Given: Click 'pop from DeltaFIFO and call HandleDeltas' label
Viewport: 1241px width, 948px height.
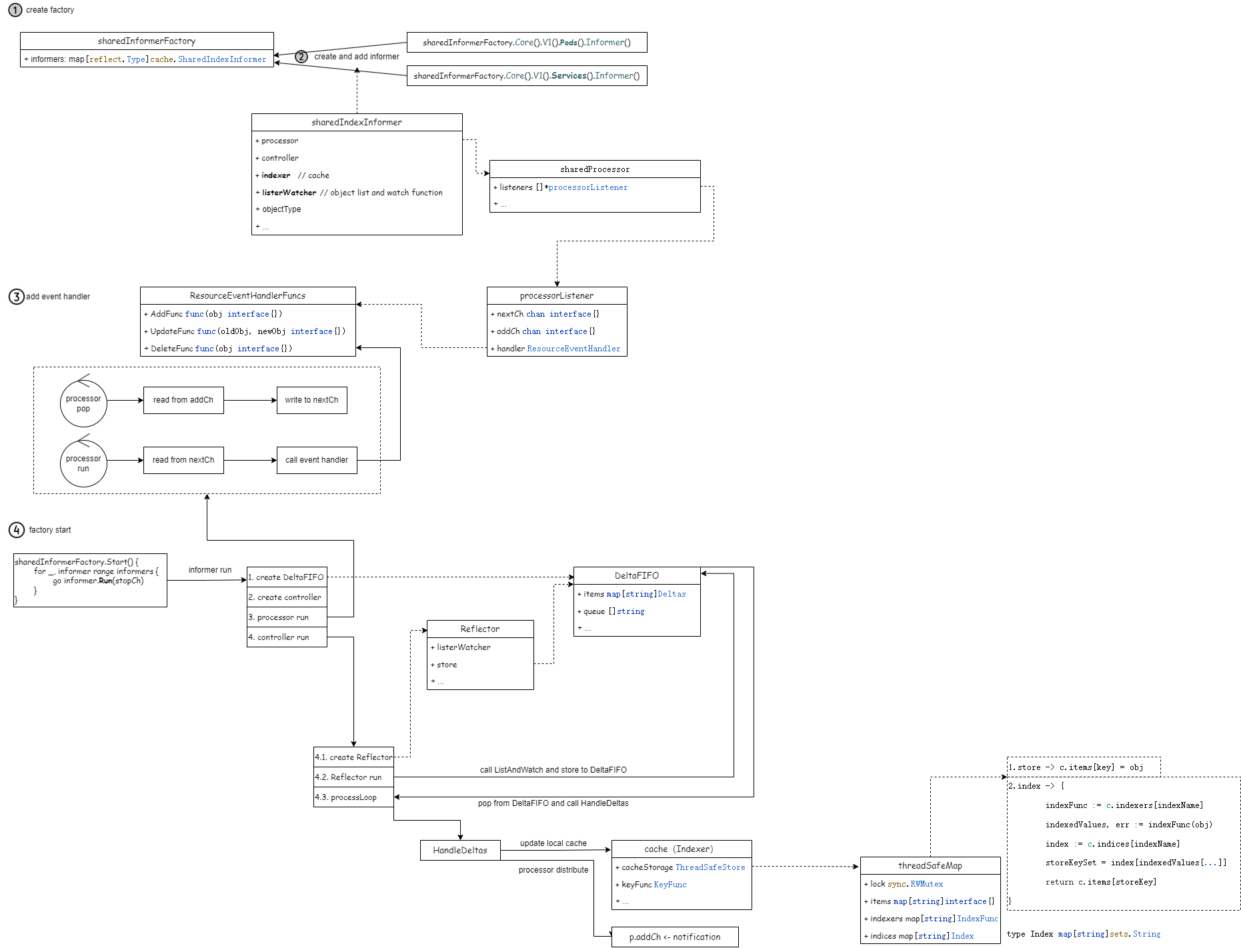Looking at the screenshot, I should (553, 803).
